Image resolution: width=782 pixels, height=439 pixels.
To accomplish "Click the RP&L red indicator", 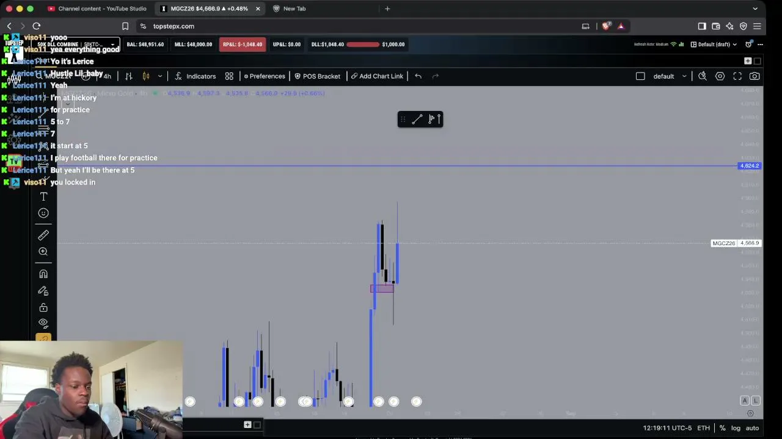I will (242, 45).
